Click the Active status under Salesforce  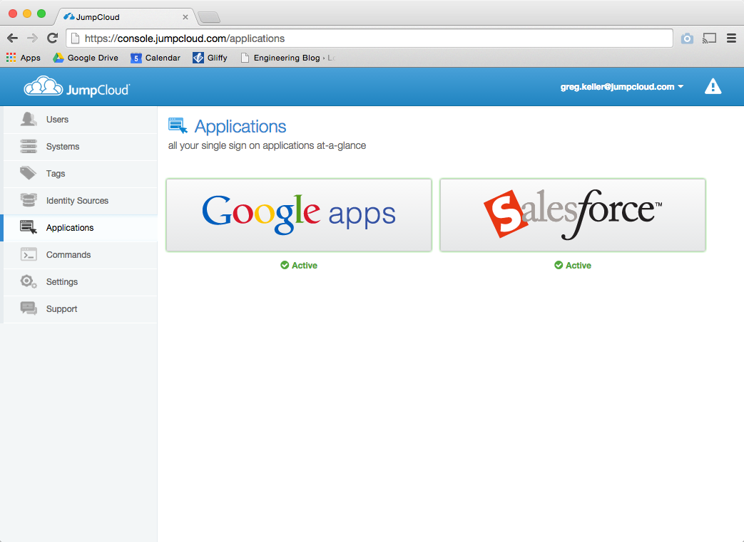pos(573,266)
